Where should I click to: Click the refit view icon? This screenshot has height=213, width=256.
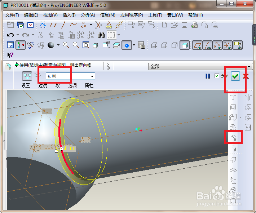pos(86,45)
